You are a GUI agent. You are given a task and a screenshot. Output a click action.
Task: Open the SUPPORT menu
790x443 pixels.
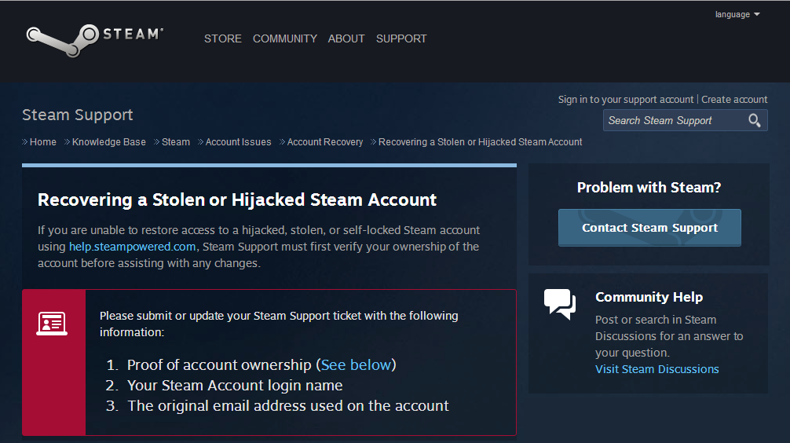401,38
